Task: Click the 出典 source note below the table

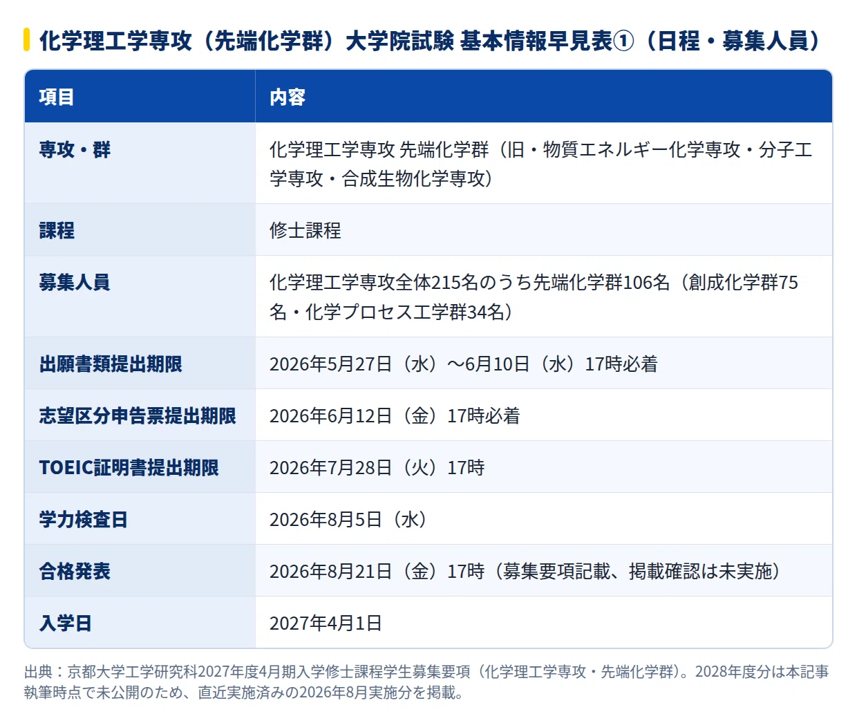Action: 426,682
